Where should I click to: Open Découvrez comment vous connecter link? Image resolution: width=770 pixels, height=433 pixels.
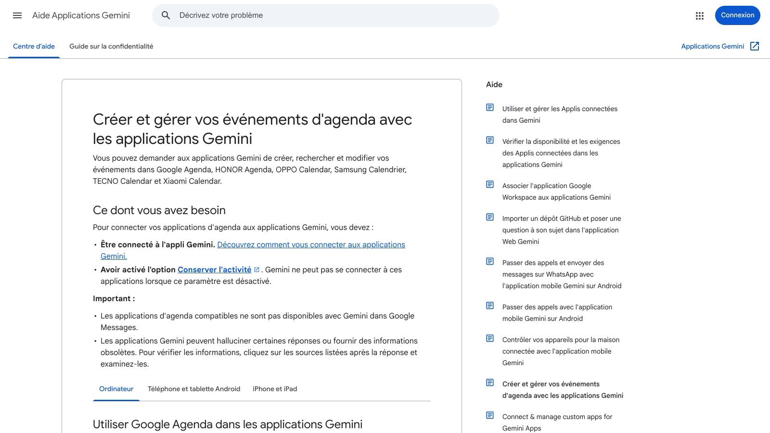pos(253,250)
